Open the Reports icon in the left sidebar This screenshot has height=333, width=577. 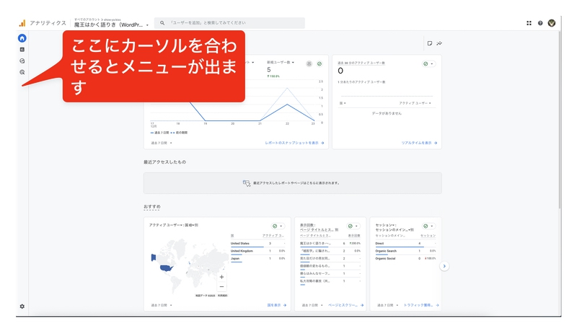click(x=22, y=49)
